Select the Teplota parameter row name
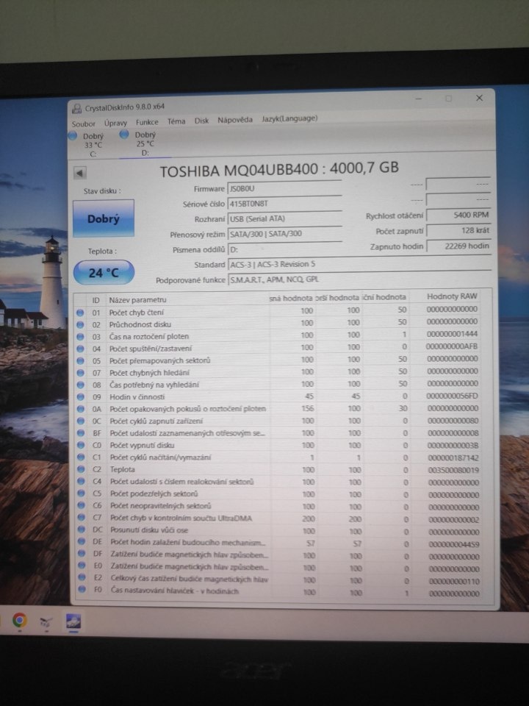 123,469
